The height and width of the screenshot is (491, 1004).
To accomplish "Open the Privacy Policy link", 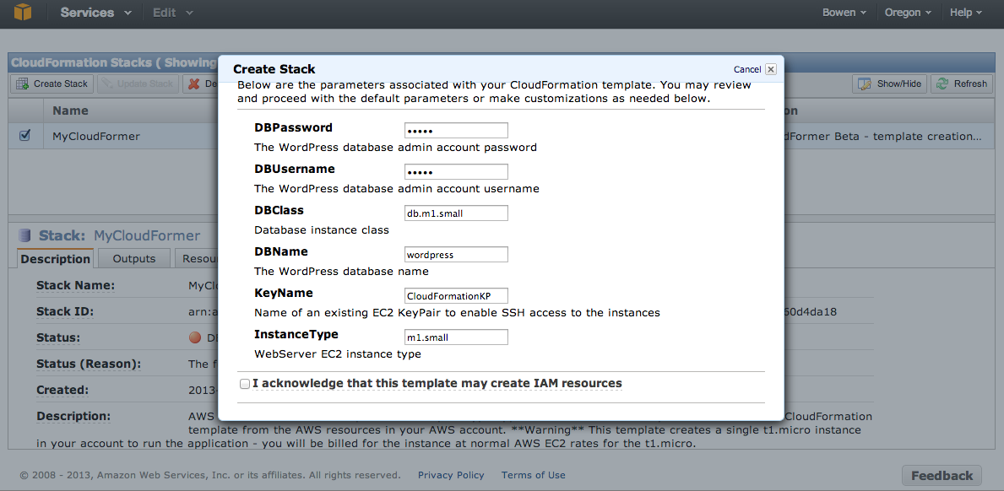I will [451, 475].
